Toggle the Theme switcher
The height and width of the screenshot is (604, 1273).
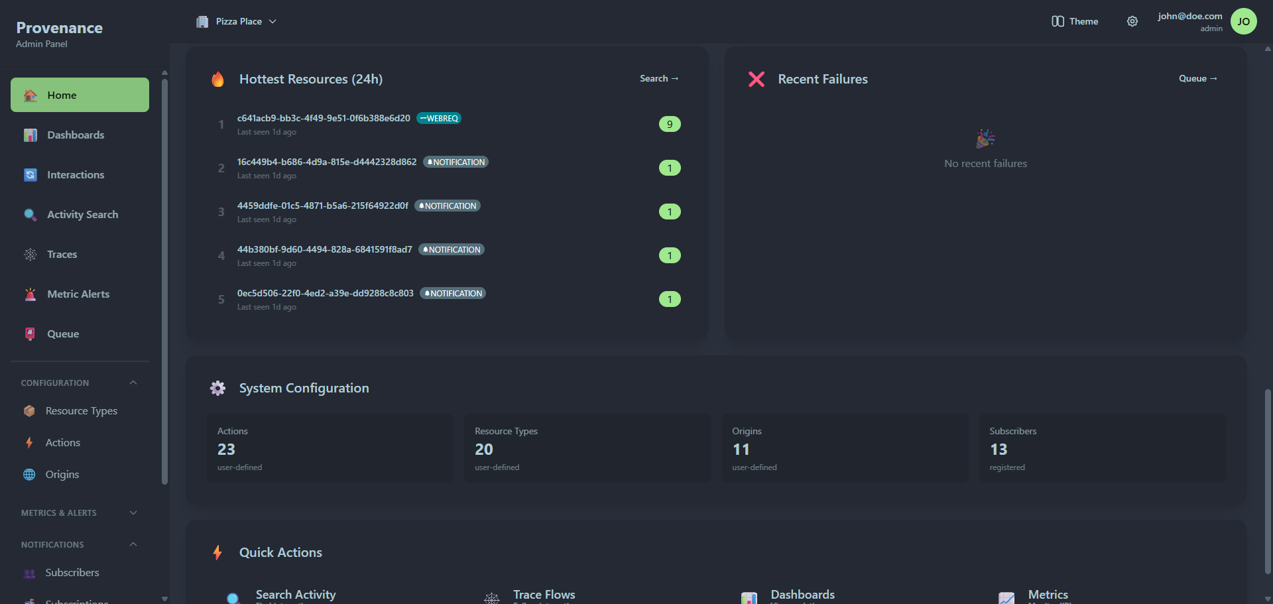pos(1075,21)
